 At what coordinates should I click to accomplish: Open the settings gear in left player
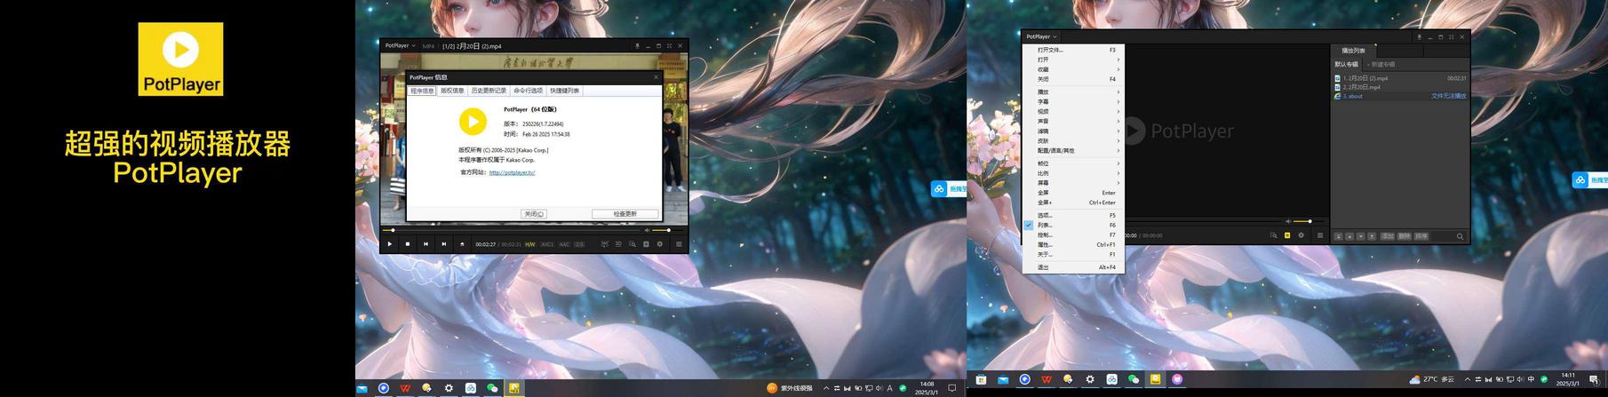(659, 244)
